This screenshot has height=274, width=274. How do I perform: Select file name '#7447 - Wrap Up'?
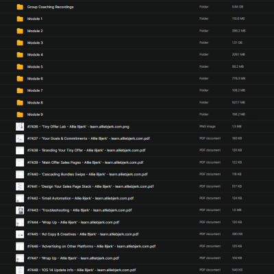click(x=73, y=258)
